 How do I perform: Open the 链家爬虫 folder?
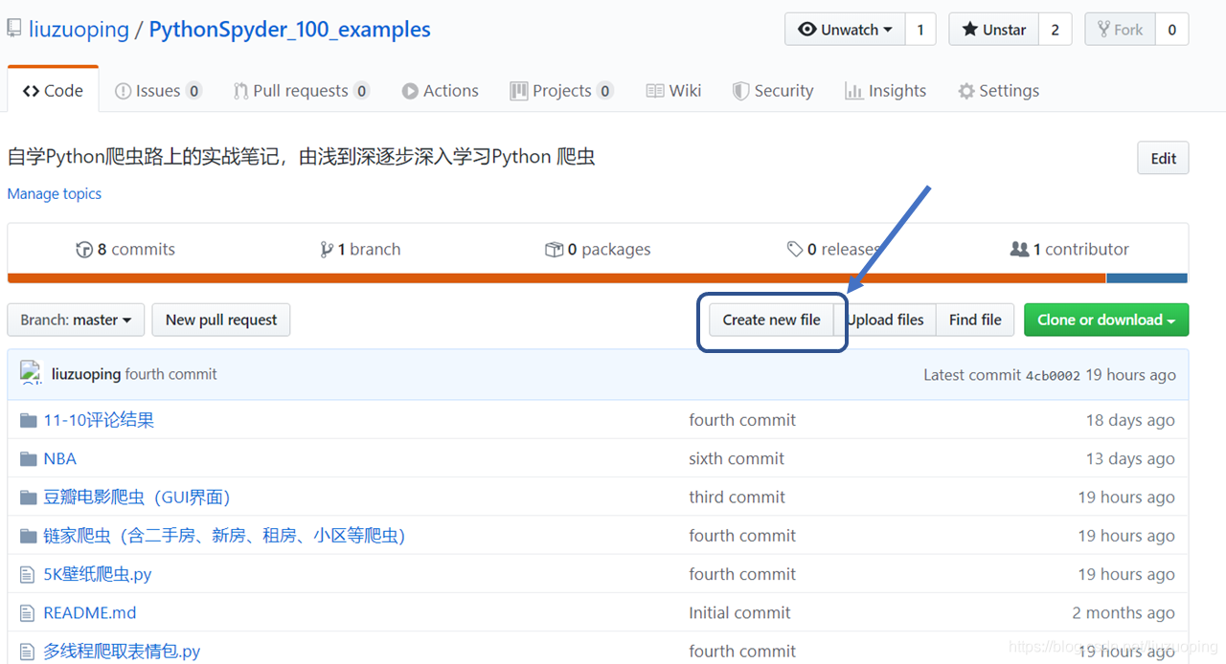point(224,536)
